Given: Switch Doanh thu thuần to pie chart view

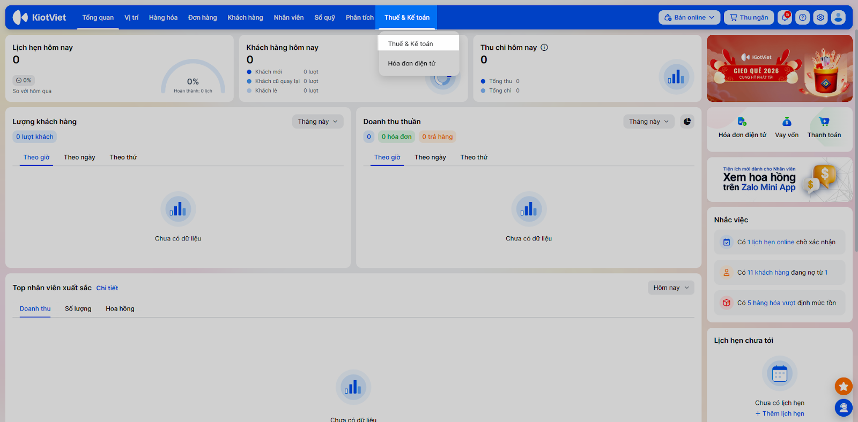Looking at the screenshot, I should coord(687,122).
